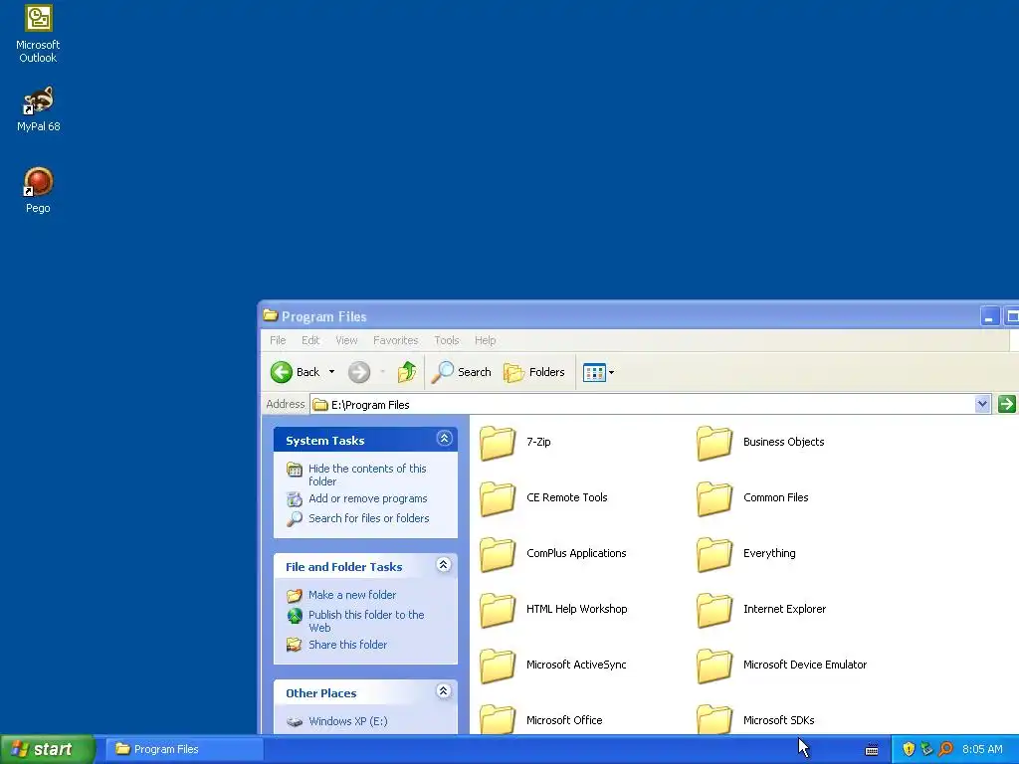The image size is (1019, 764).
Task: Click Make a new folder link
Action: 351,595
